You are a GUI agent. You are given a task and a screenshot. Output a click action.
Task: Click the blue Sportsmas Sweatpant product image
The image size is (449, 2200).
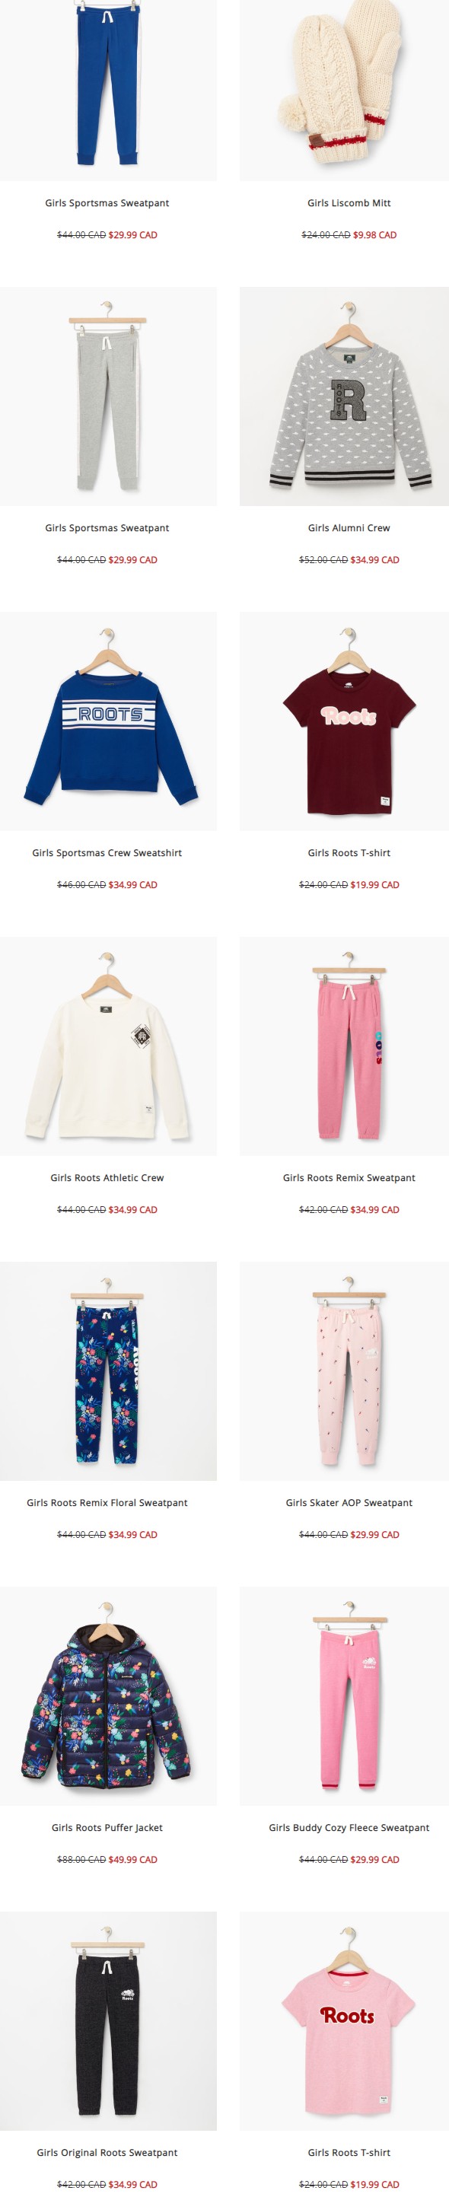108,90
